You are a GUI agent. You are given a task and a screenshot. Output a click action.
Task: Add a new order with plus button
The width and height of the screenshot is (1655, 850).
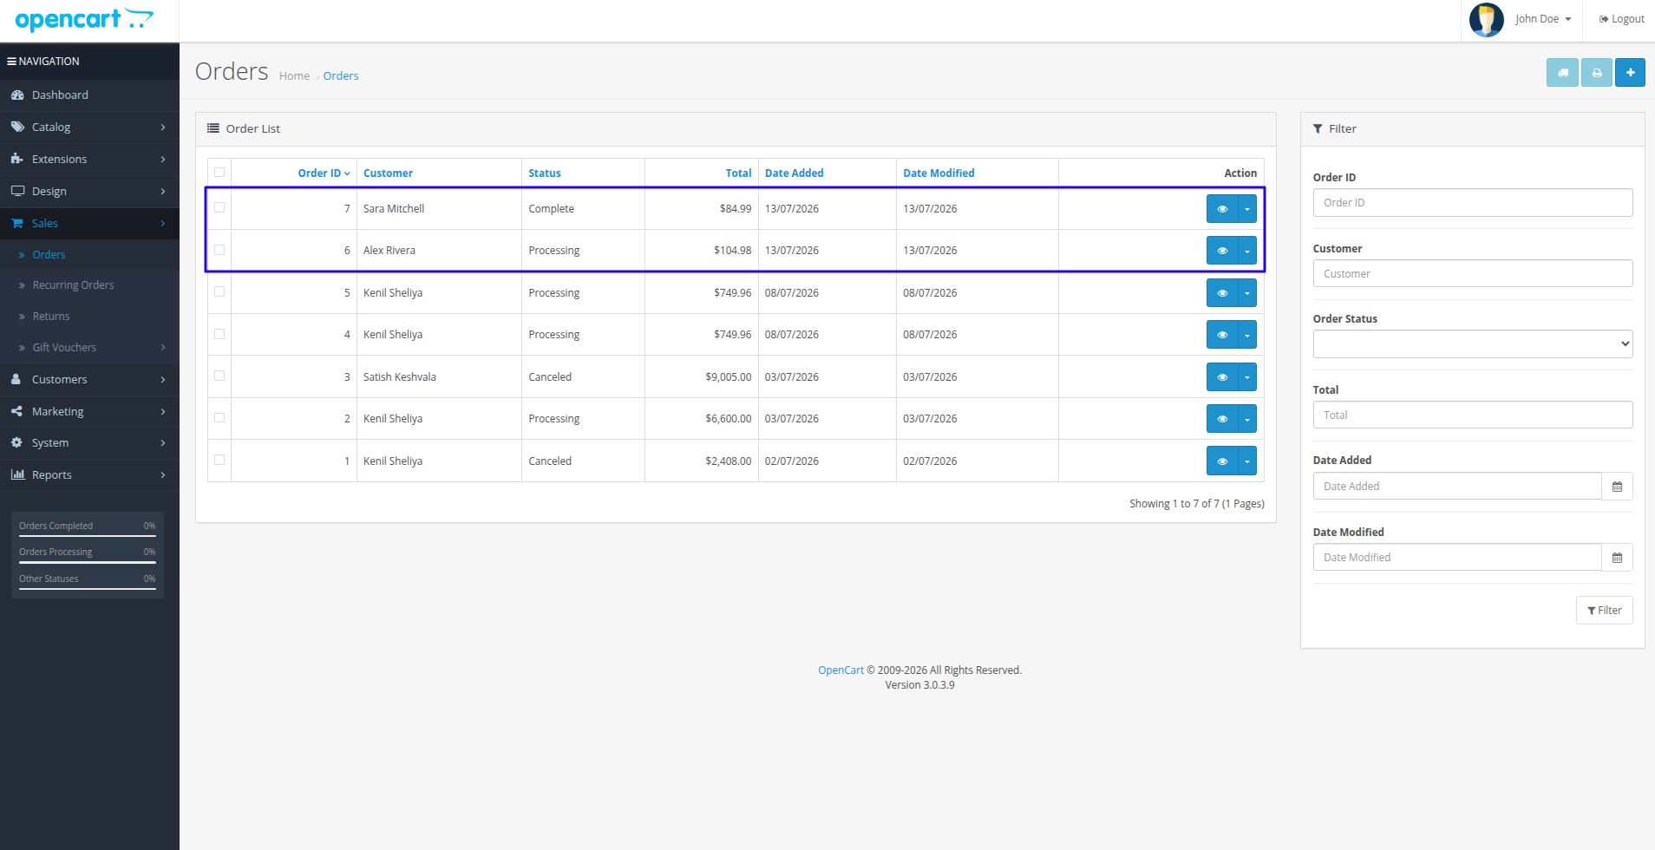1630,73
